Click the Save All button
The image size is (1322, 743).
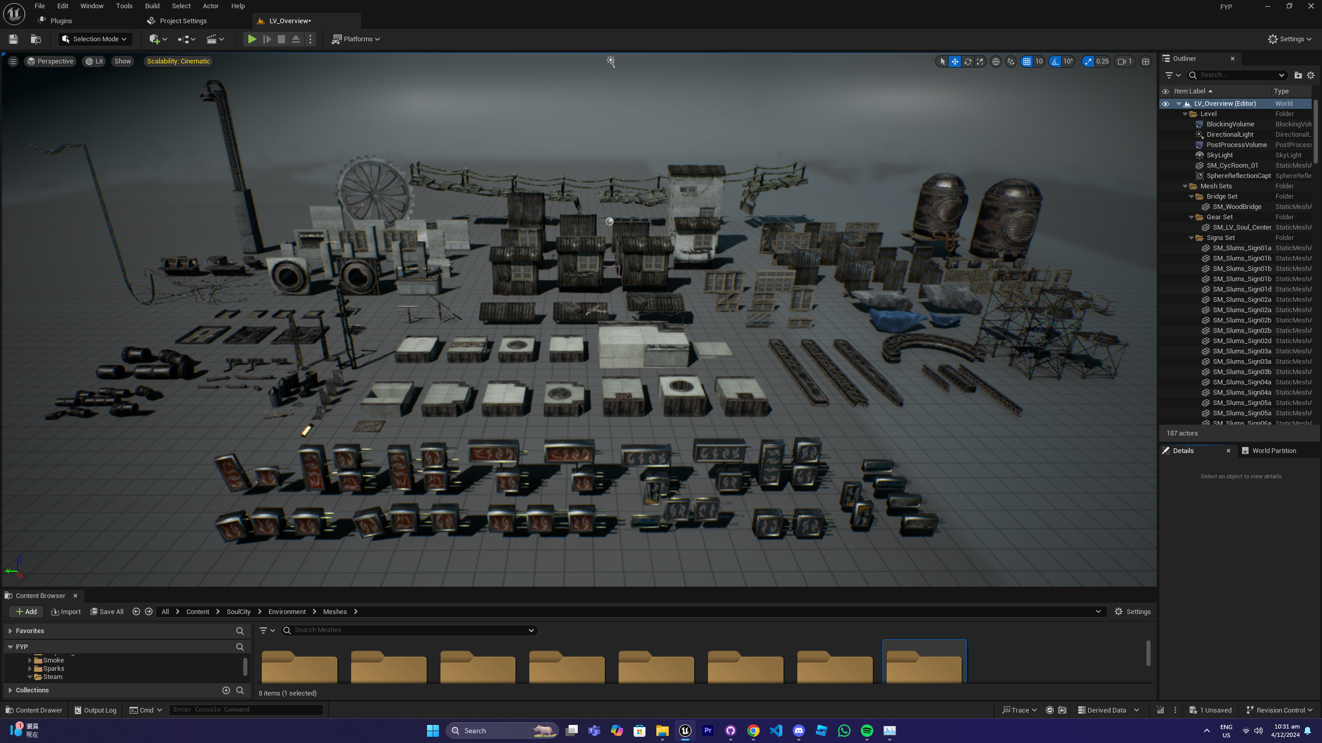[x=107, y=611]
